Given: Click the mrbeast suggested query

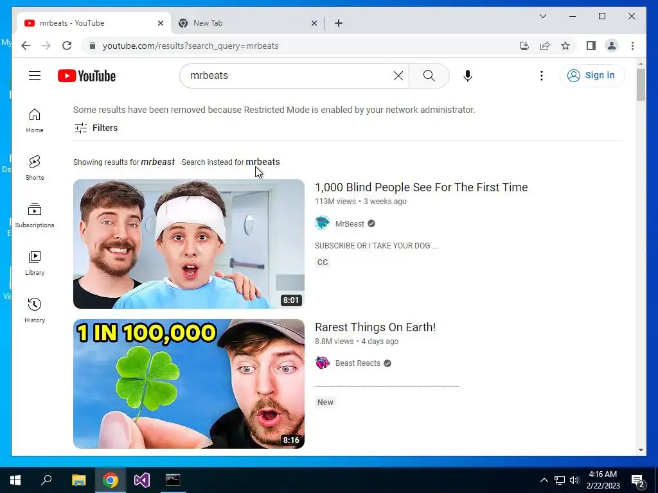Looking at the screenshot, I should (157, 162).
